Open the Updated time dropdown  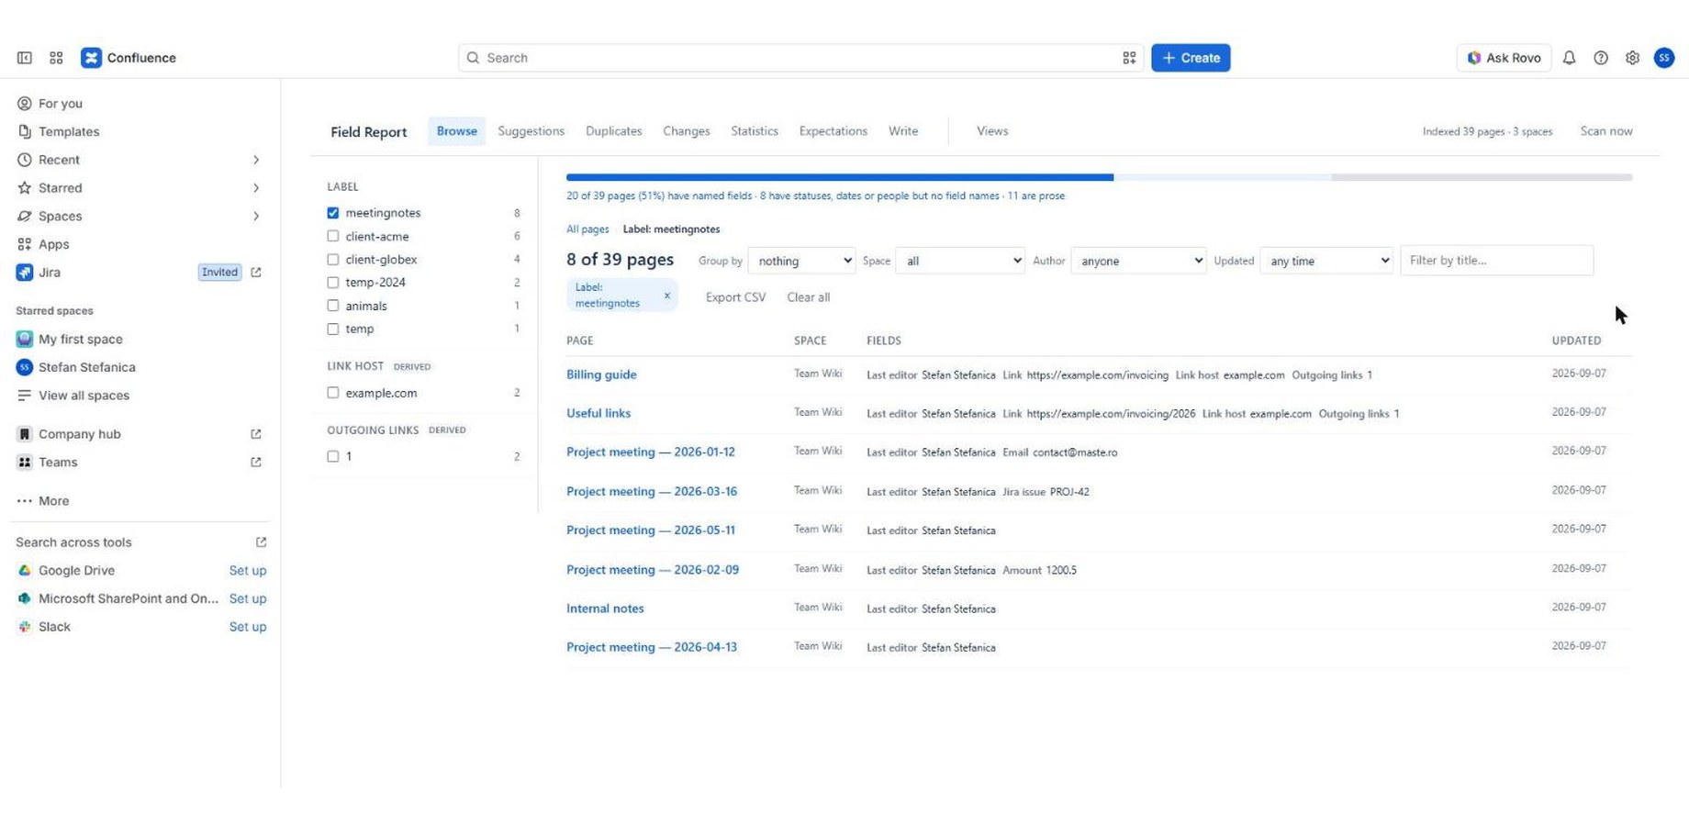point(1326,261)
